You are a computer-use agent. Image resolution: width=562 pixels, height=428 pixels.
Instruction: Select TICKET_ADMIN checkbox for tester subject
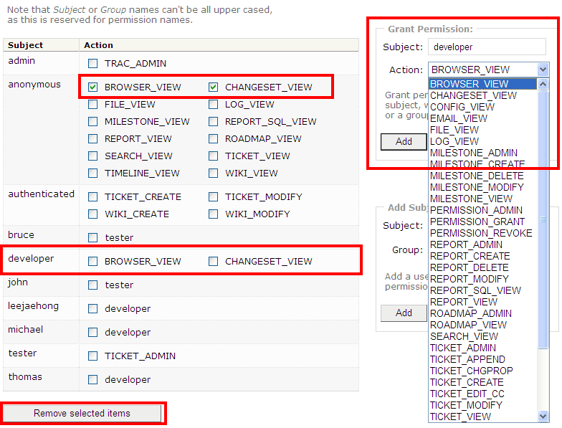(x=93, y=356)
